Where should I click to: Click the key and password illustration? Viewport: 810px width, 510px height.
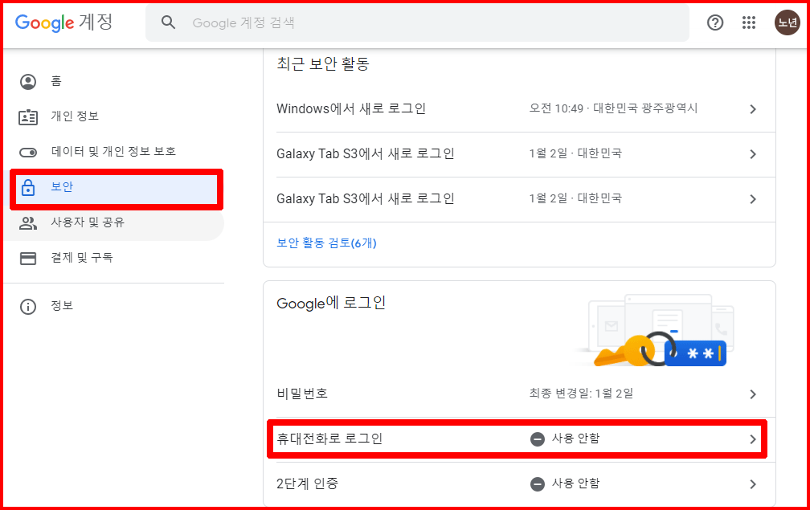pyautogui.click(x=656, y=330)
